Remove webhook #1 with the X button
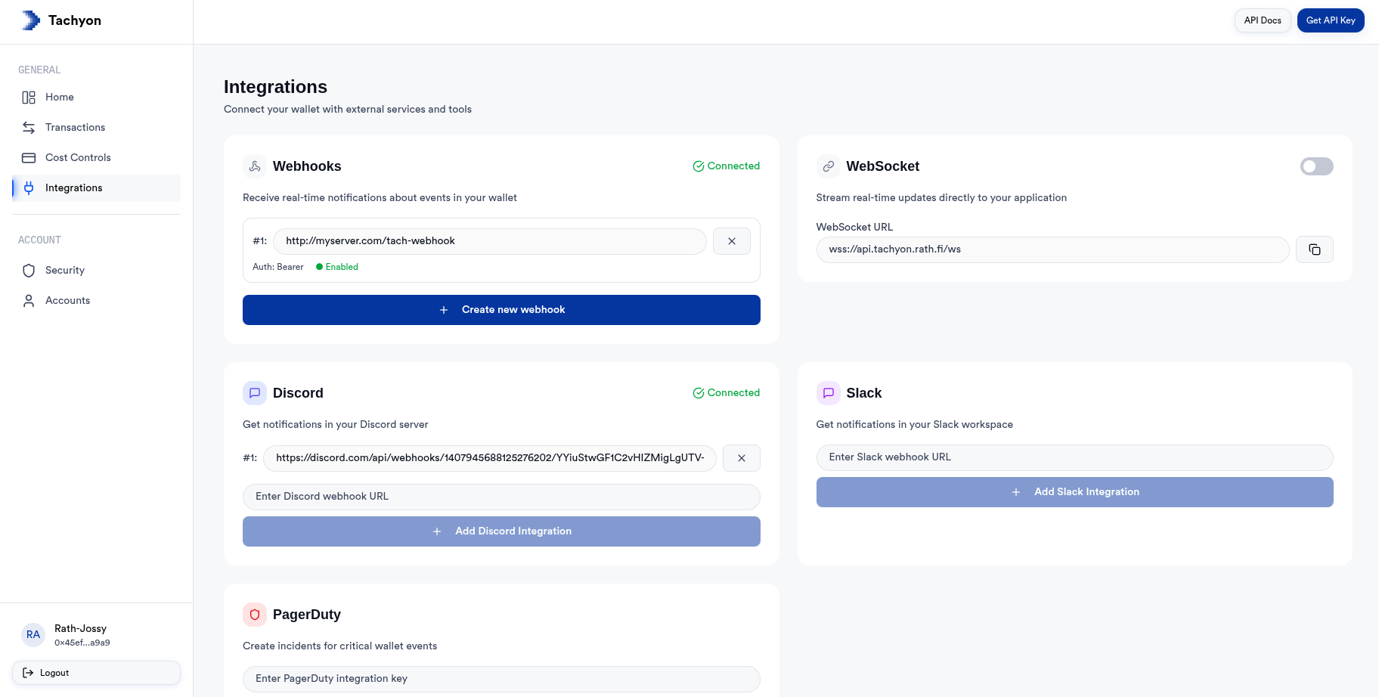The image size is (1379, 697). coord(731,240)
